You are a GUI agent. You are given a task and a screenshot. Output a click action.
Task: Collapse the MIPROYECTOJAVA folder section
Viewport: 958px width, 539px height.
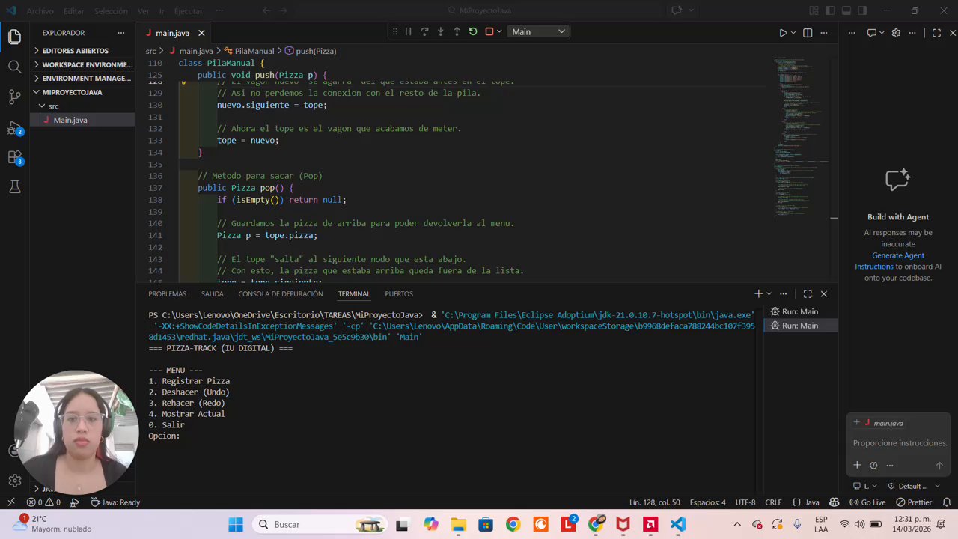(82, 92)
